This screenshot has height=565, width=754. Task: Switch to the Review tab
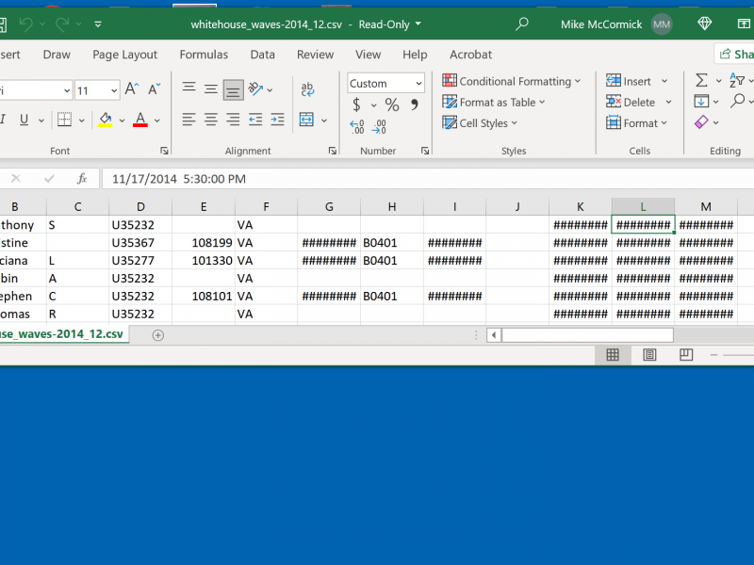(x=315, y=55)
